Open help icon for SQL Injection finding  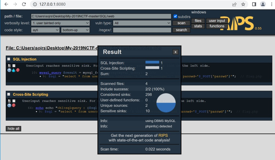[x=9, y=70]
